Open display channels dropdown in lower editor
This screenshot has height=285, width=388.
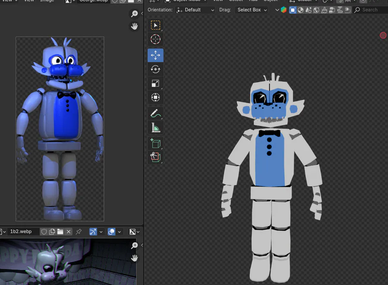pos(135,232)
